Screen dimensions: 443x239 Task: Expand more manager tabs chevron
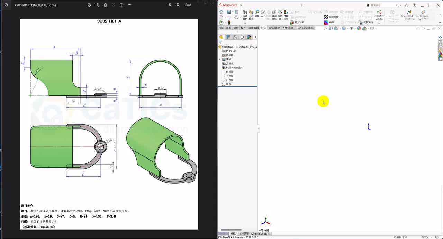[255, 37]
